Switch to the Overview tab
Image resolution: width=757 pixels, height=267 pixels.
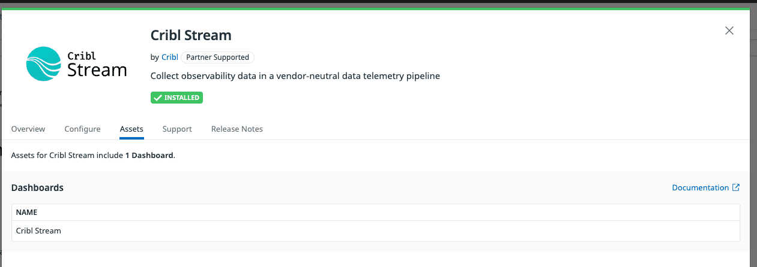[x=28, y=129]
